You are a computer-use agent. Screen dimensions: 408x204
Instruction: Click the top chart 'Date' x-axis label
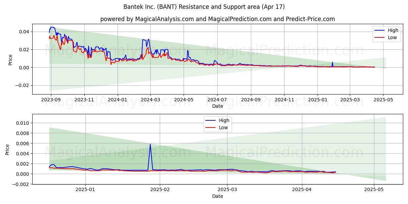point(218,106)
